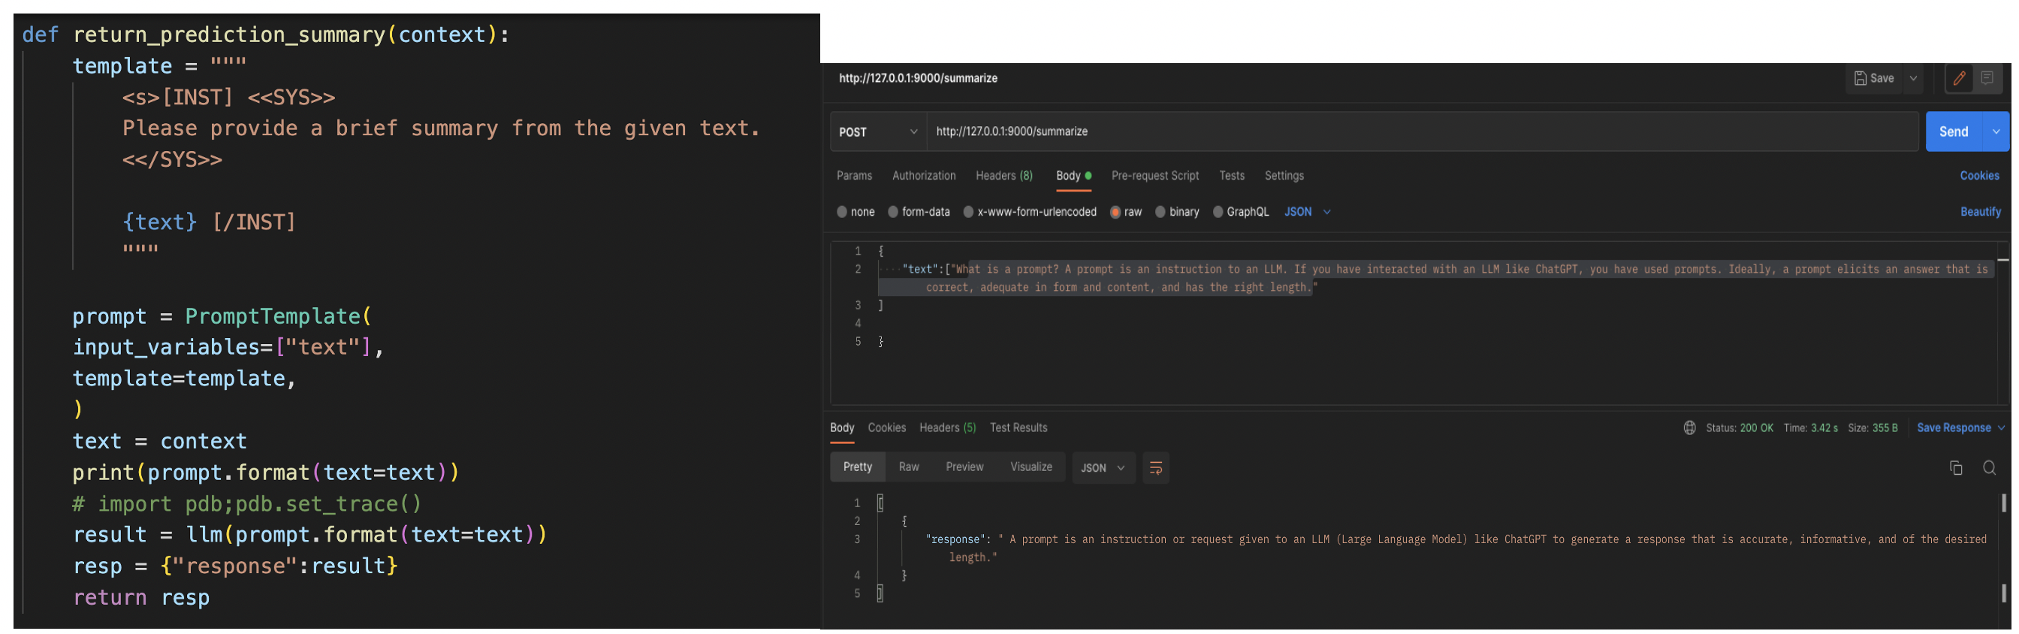Open the Tests tab
Image resolution: width=2019 pixels, height=634 pixels.
[x=1231, y=176]
